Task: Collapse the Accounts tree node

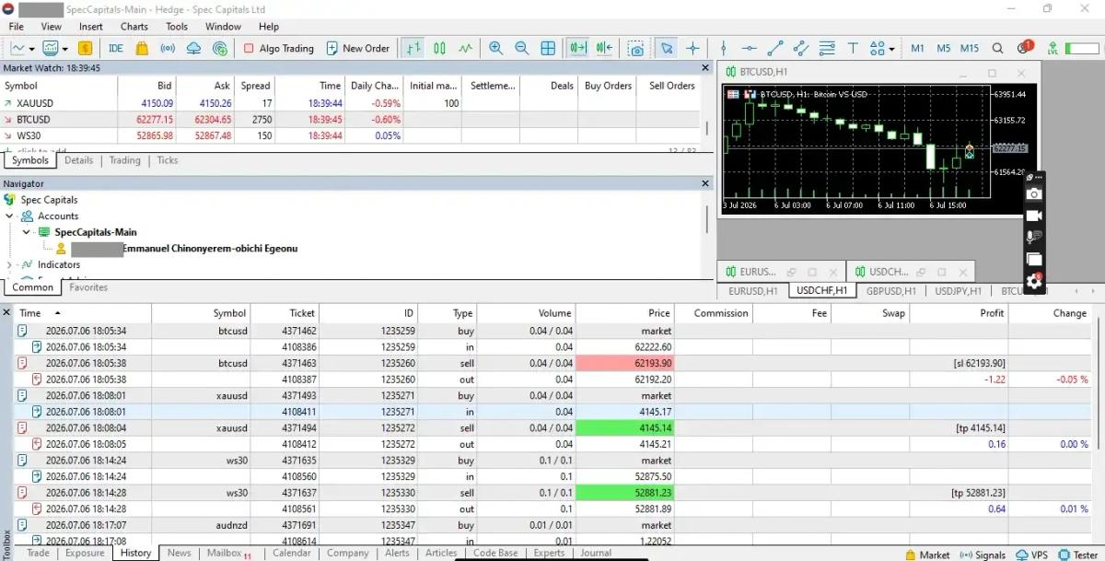Action: point(10,216)
